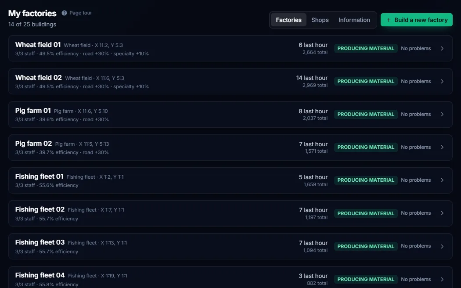Open the Wheat field 02 factory title
The height and width of the screenshot is (288, 461).
point(39,78)
